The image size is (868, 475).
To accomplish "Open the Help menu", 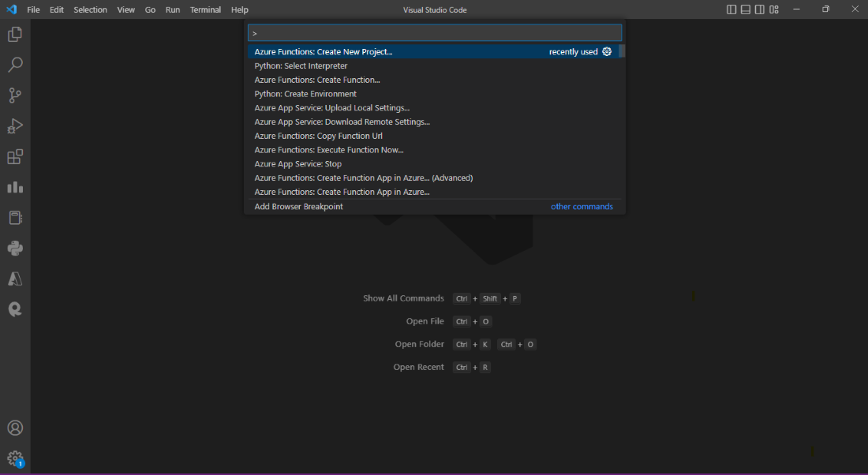I will pos(240,9).
